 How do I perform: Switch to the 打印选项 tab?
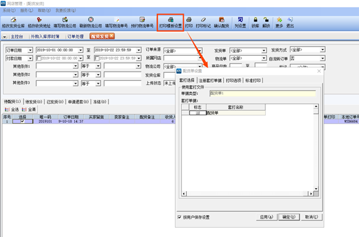coord(233,80)
